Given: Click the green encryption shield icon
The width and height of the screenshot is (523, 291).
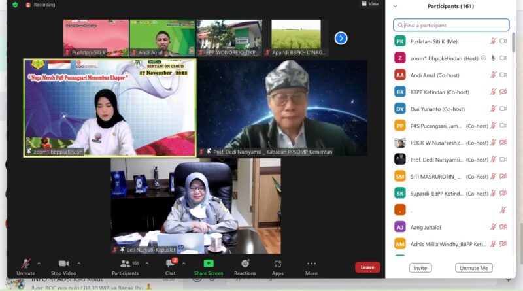Looking at the screenshot, I should [x=15, y=5].
